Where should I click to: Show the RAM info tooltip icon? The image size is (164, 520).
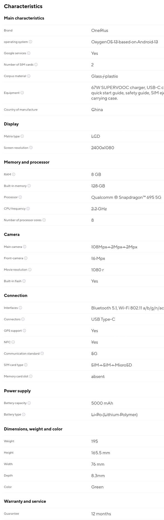(x=14, y=175)
